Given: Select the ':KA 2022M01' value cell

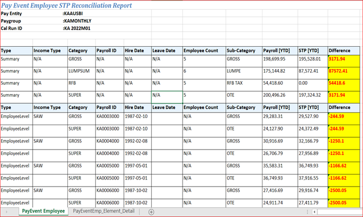Looking at the screenshot, I should pyautogui.click(x=77, y=28).
